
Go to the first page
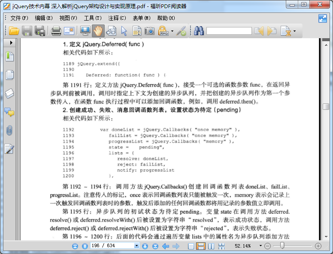75,246
